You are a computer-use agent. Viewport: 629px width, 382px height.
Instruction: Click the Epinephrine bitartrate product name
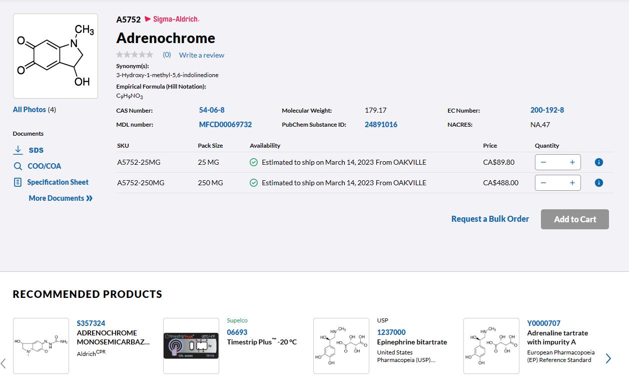coord(412,342)
